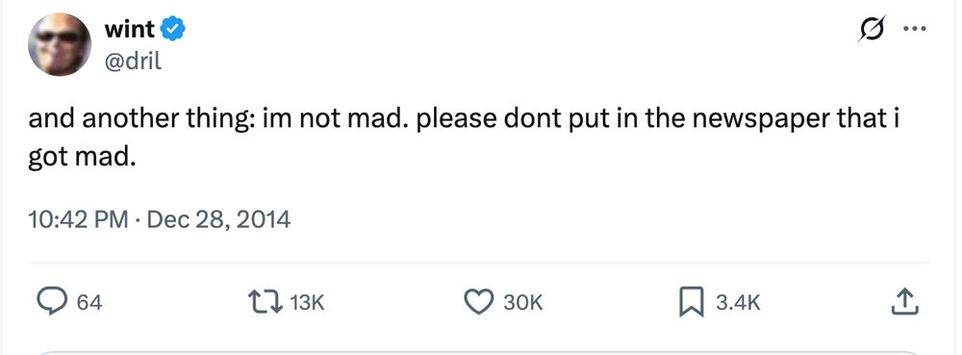The height and width of the screenshot is (355, 962).
Task: Click the 3.4K bookmarks count
Action: 738,302
